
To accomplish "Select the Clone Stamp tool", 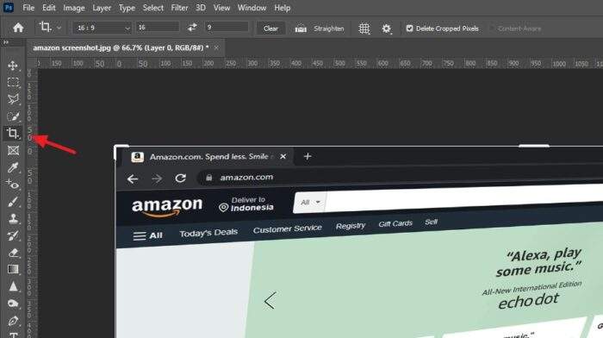I will click(13, 218).
